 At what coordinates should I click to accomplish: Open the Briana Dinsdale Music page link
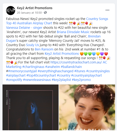click(73, 32)
